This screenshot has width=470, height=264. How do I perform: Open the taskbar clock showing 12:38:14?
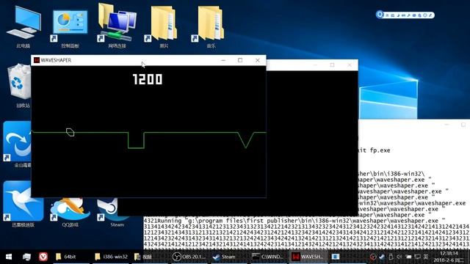click(449, 257)
